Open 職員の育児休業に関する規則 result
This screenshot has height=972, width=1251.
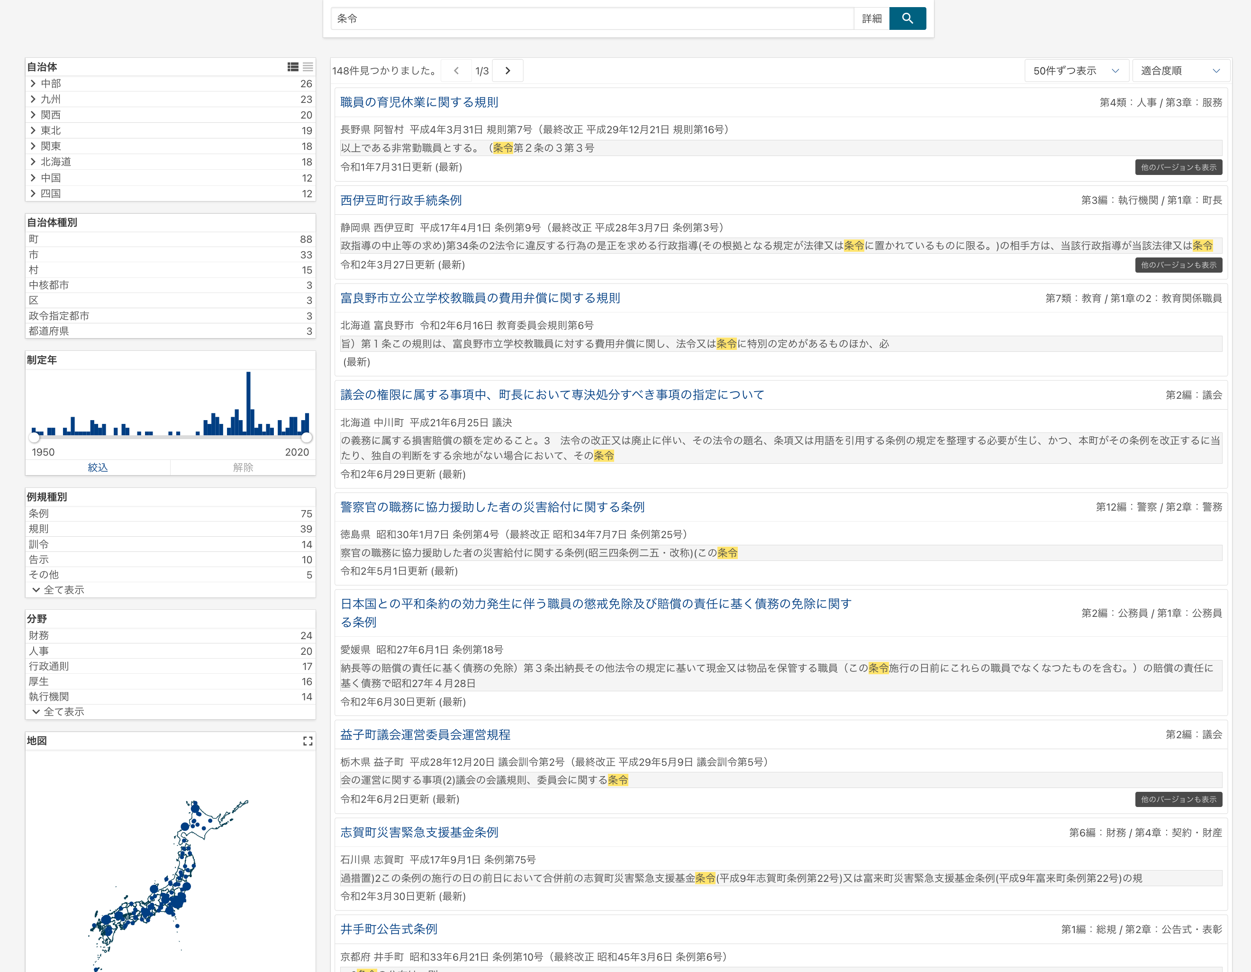coord(419,102)
